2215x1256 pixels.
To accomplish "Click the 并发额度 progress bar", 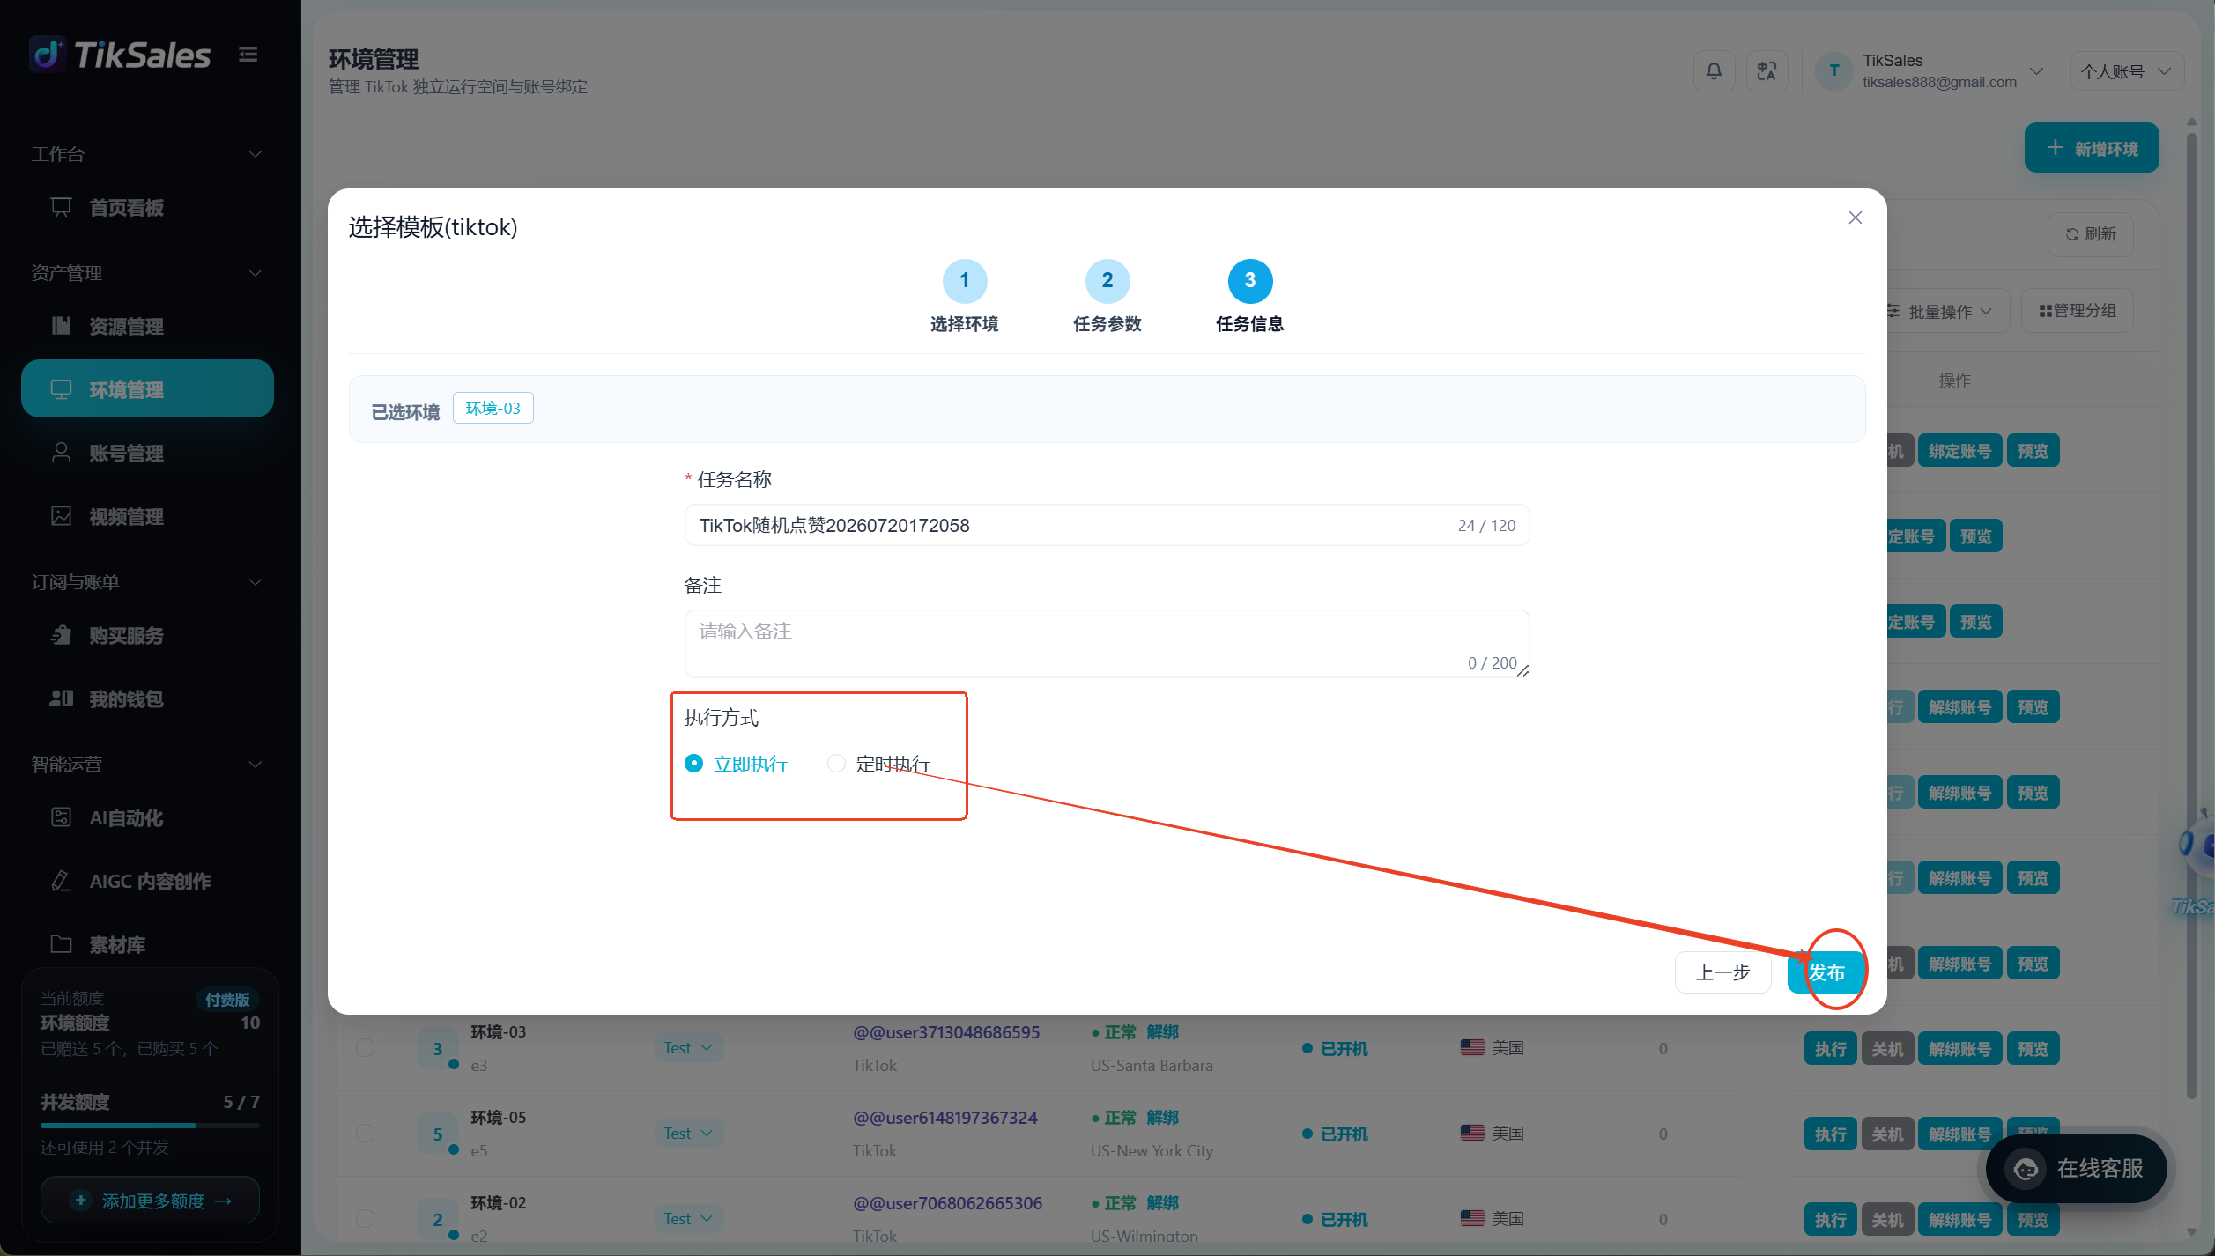I will pyautogui.click(x=150, y=1126).
